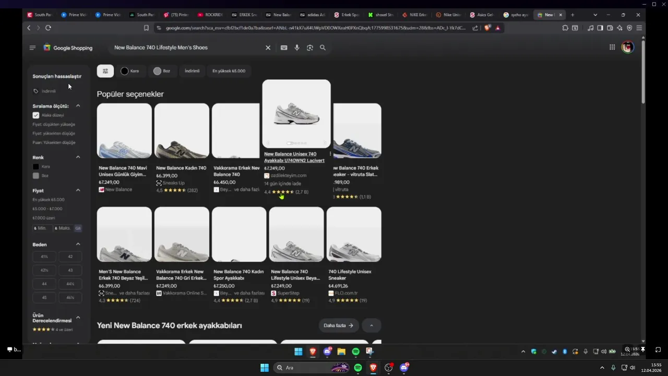Share the page via address bar icon

[x=475, y=28]
